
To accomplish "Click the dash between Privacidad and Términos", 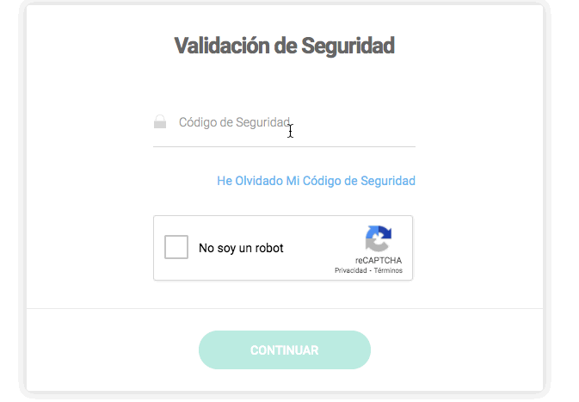I will 370,270.
